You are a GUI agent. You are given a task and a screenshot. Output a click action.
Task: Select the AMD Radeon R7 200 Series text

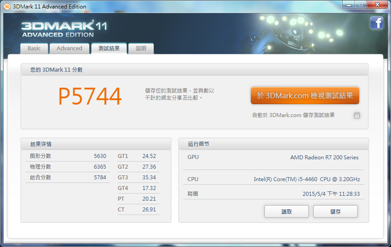coord(324,157)
